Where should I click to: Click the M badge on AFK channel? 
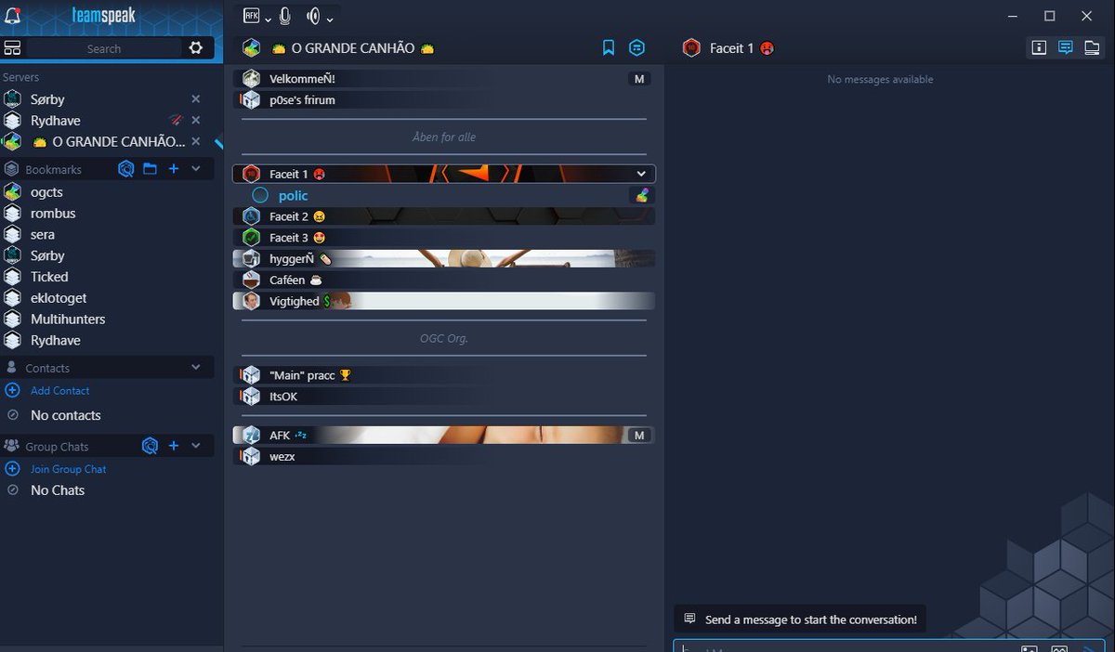pyautogui.click(x=639, y=435)
